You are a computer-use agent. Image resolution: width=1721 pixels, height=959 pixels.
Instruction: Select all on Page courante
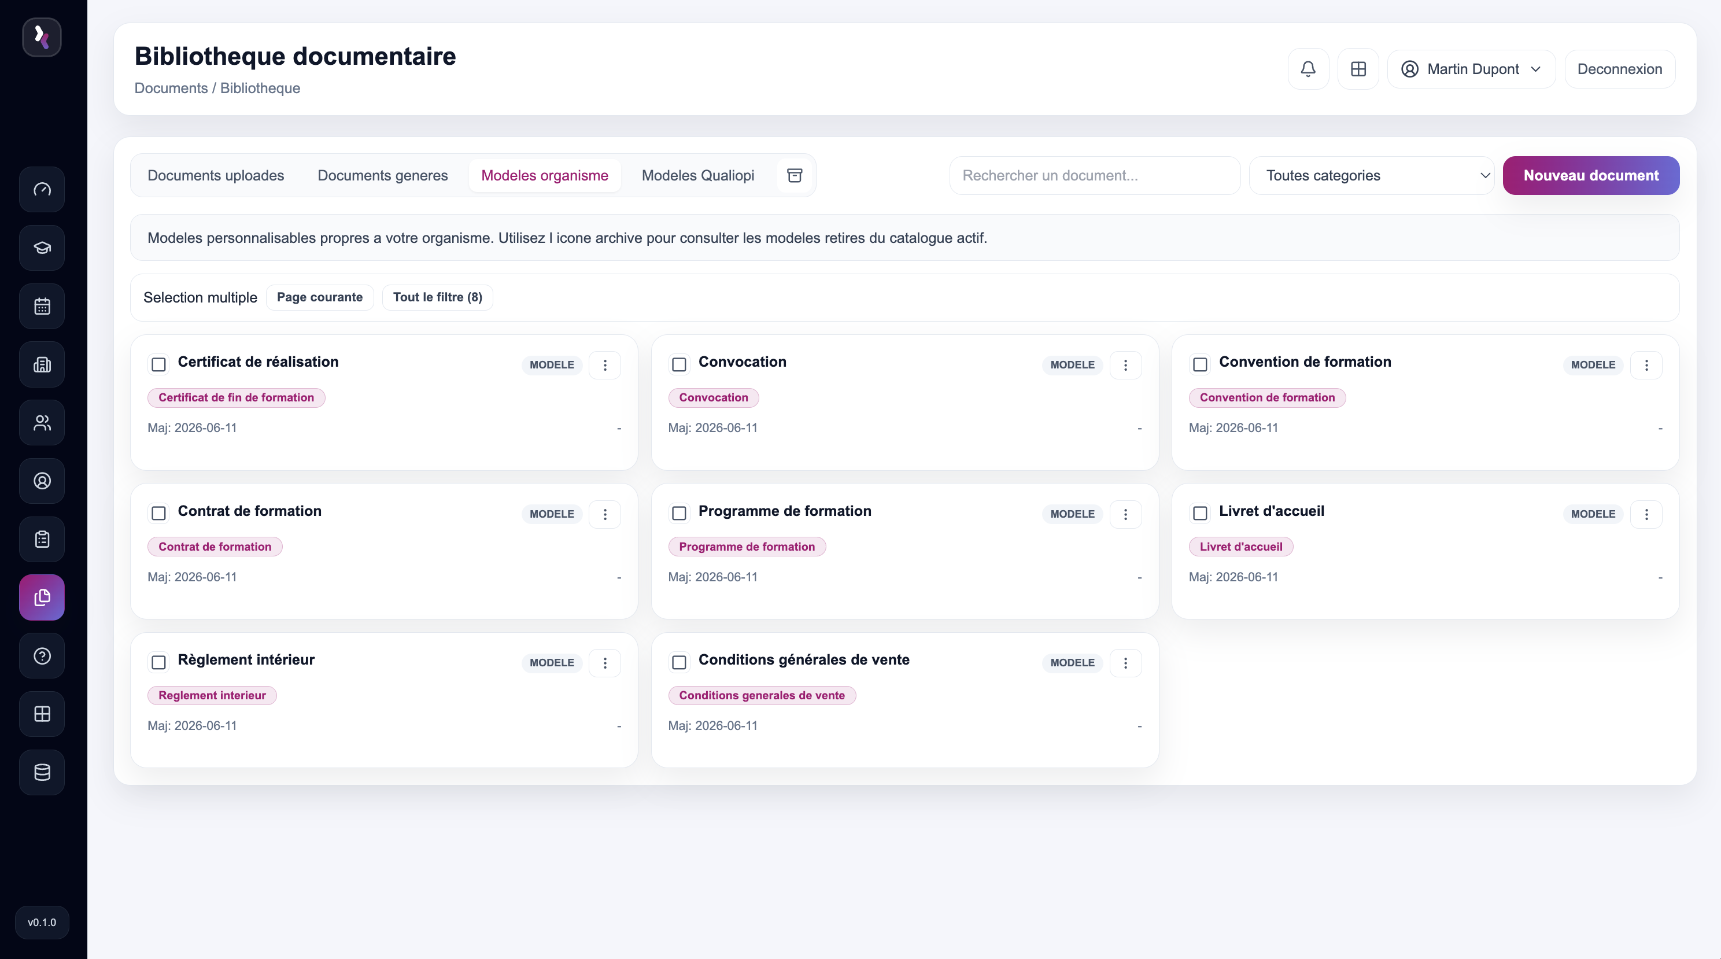coord(319,297)
